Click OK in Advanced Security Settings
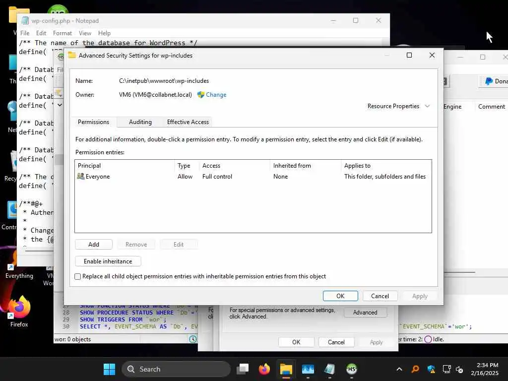 340,296
